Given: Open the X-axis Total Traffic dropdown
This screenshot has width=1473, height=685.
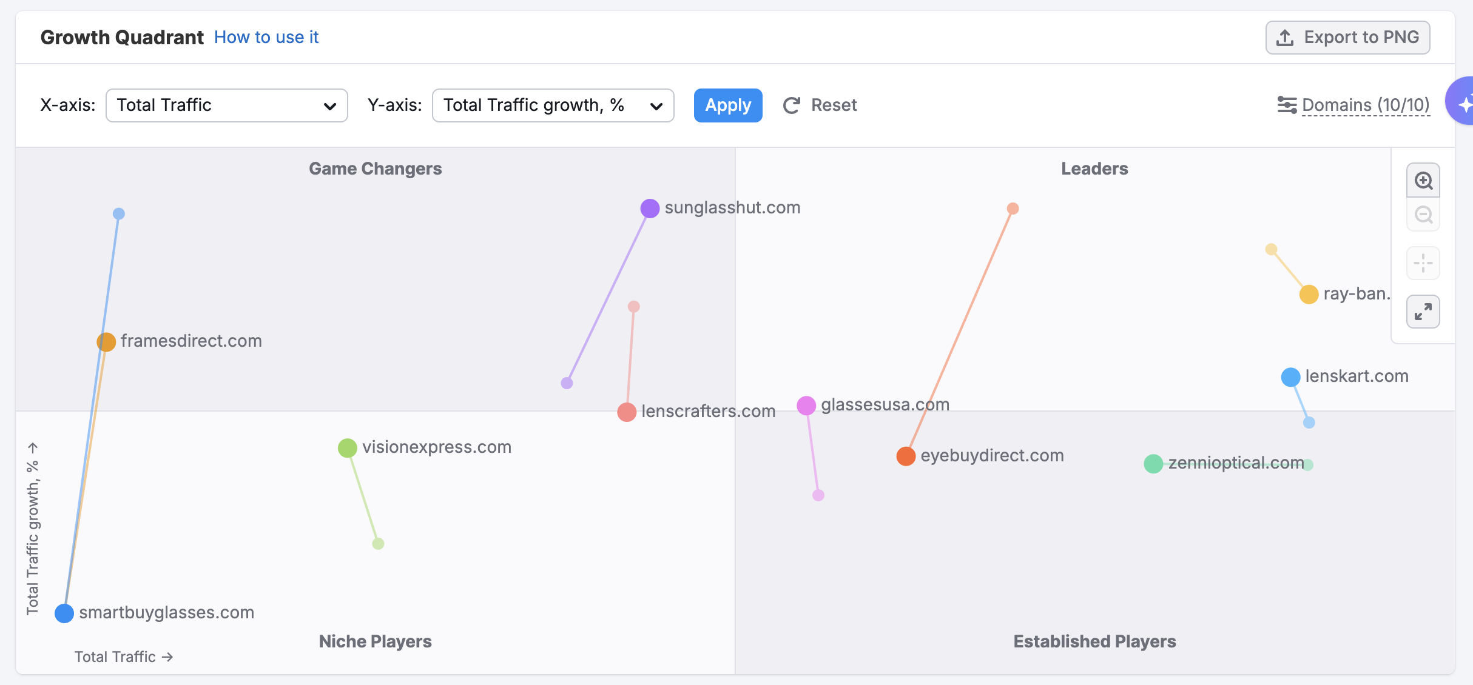Looking at the screenshot, I should tap(226, 105).
